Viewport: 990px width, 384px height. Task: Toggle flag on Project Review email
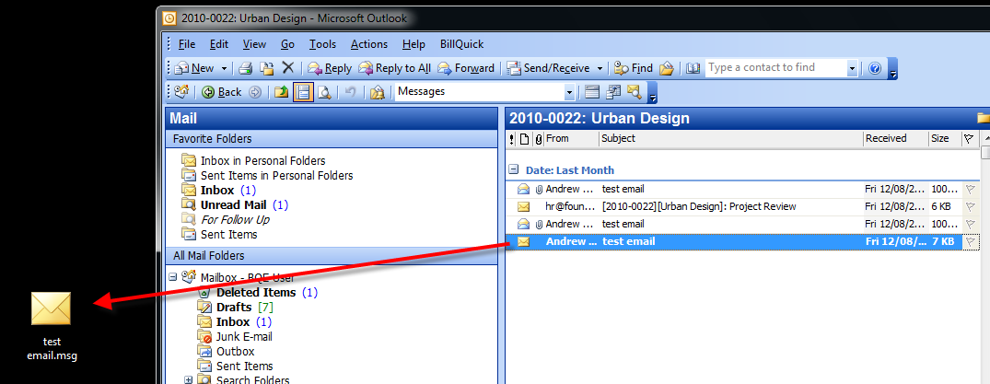[970, 206]
